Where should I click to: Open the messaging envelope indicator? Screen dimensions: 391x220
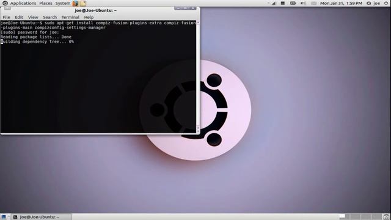(x=313, y=3)
